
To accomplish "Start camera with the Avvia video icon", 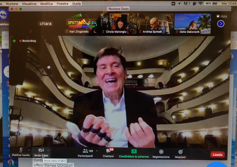I will tap(41, 150).
